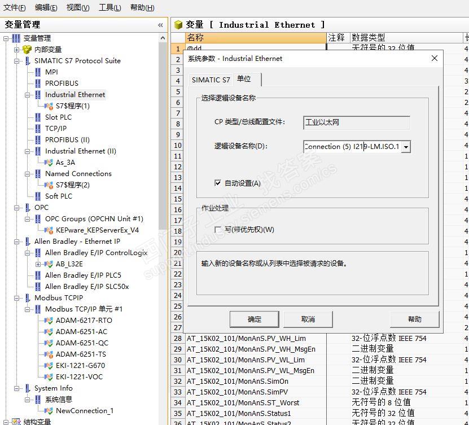Click the MPI channel unit icon

[38, 72]
